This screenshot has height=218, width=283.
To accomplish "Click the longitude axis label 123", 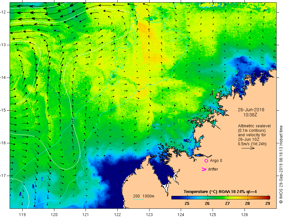I will (149, 214).
